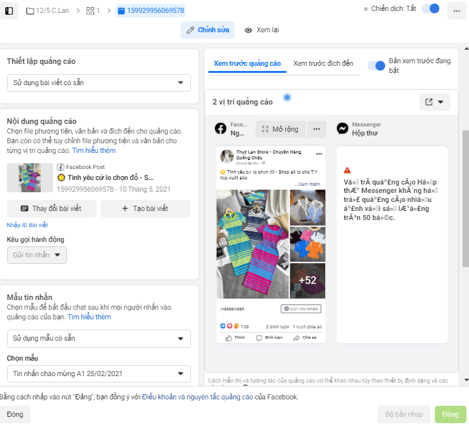
Task: Open Xem trước đích đến tab
Action: [323, 63]
